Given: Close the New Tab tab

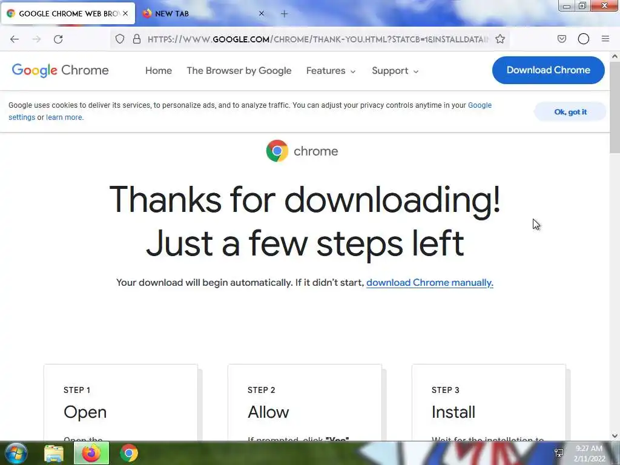Looking at the screenshot, I should point(262,13).
